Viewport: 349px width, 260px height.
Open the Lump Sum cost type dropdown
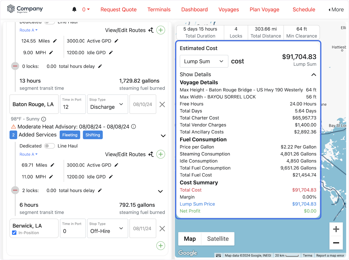click(x=204, y=61)
